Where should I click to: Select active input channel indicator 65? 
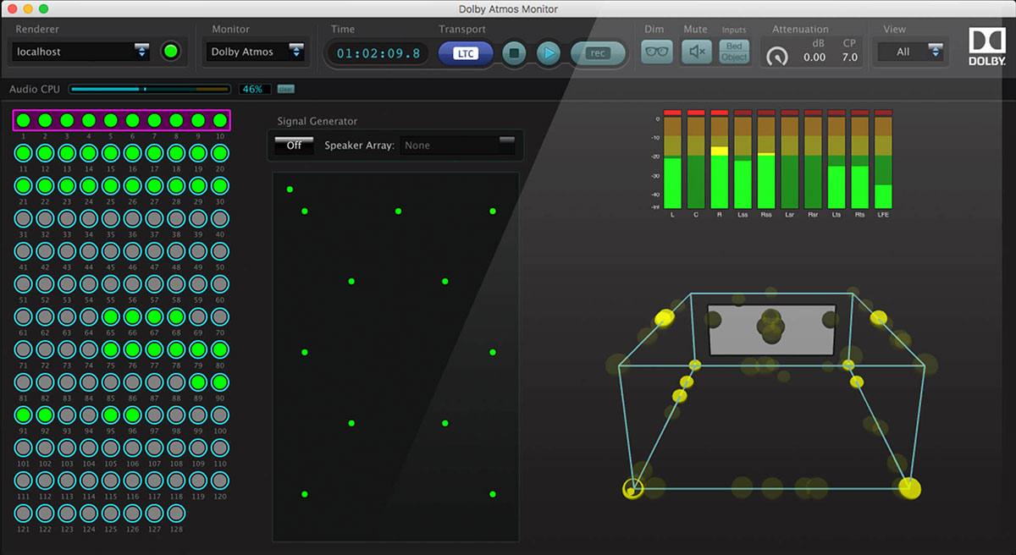pyautogui.click(x=111, y=316)
